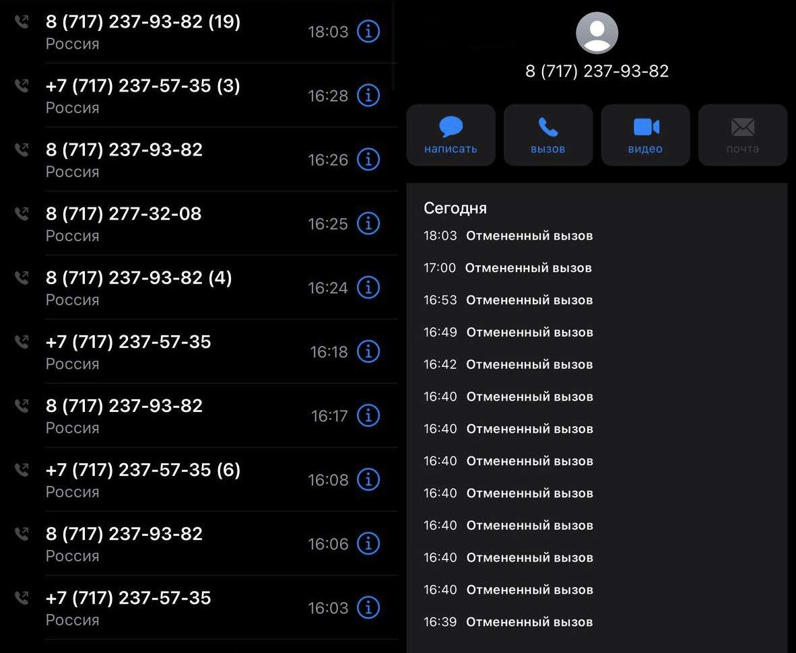Tap the 16:24 timestamp in call list
This screenshot has height=653, width=796.
coord(328,288)
